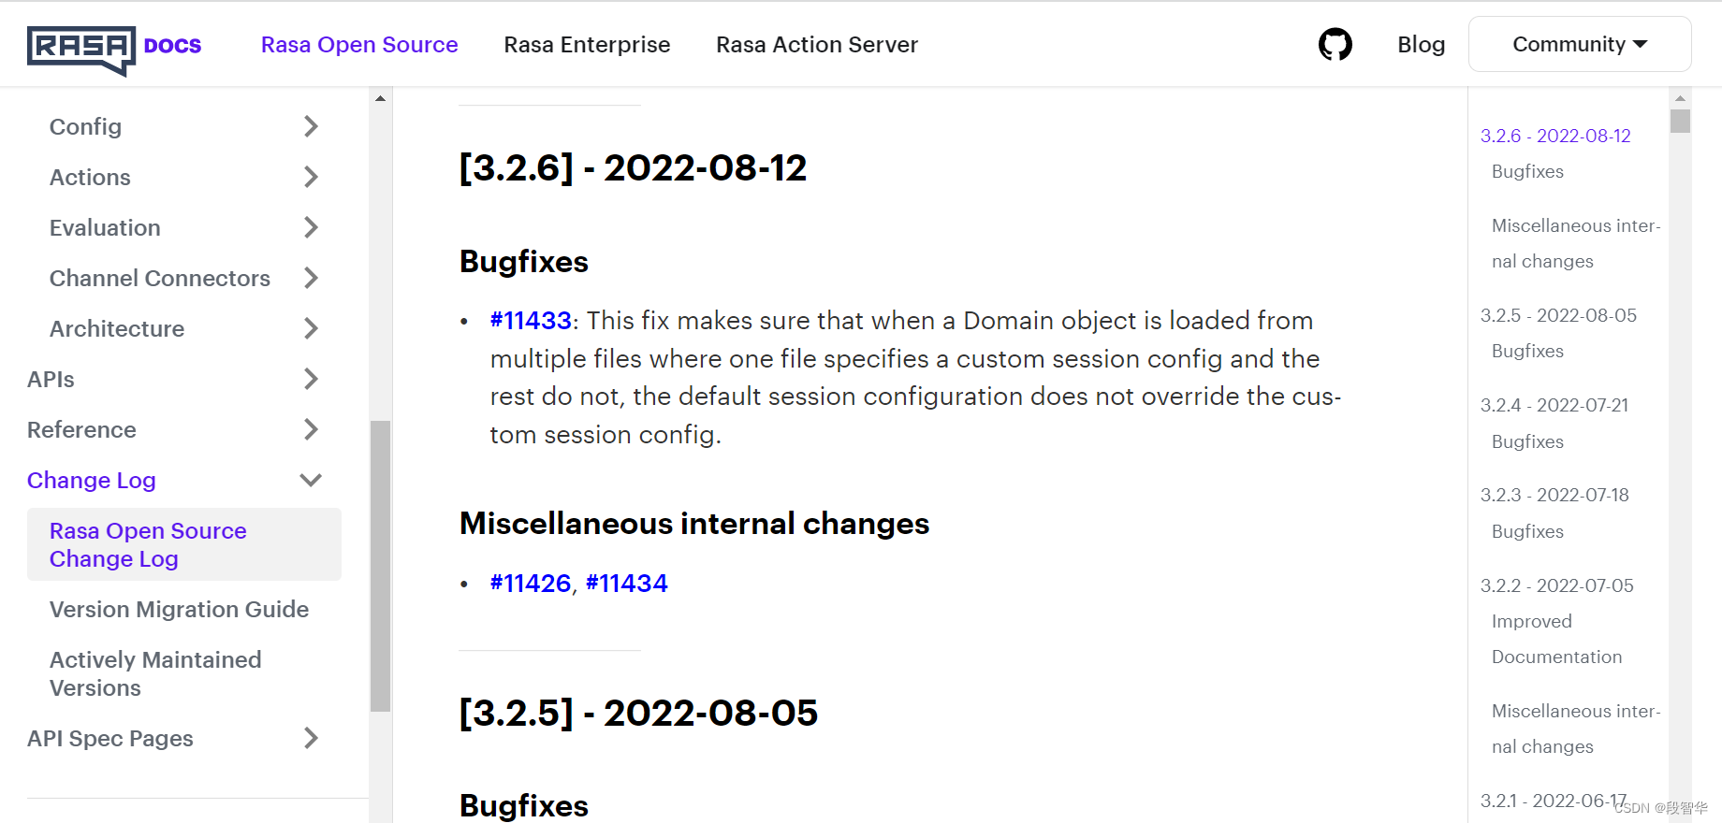
Task: Click the [3.2.5] - 2022-08-05 heading
Action: (x=638, y=713)
